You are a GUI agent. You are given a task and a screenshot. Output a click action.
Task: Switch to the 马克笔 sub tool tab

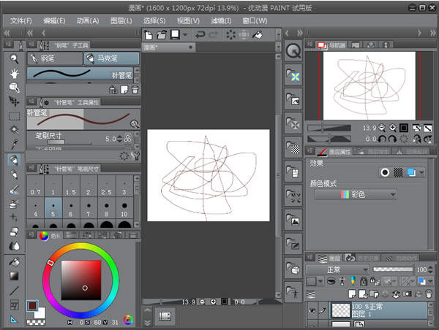point(110,58)
